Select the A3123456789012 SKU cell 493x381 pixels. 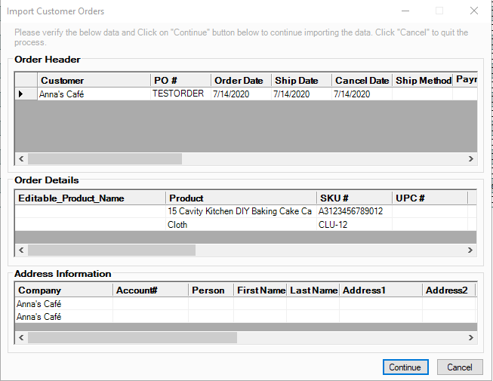click(353, 211)
